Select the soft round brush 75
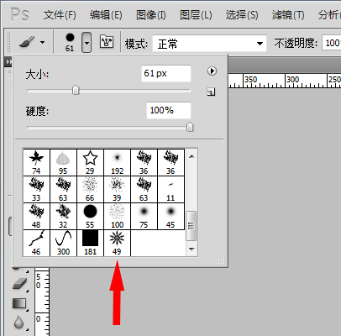The image size is (341, 336). point(144,216)
